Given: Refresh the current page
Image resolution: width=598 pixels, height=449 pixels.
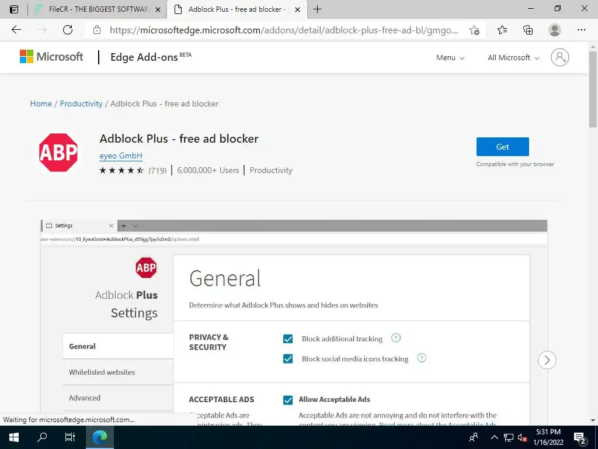Looking at the screenshot, I should pyautogui.click(x=68, y=30).
